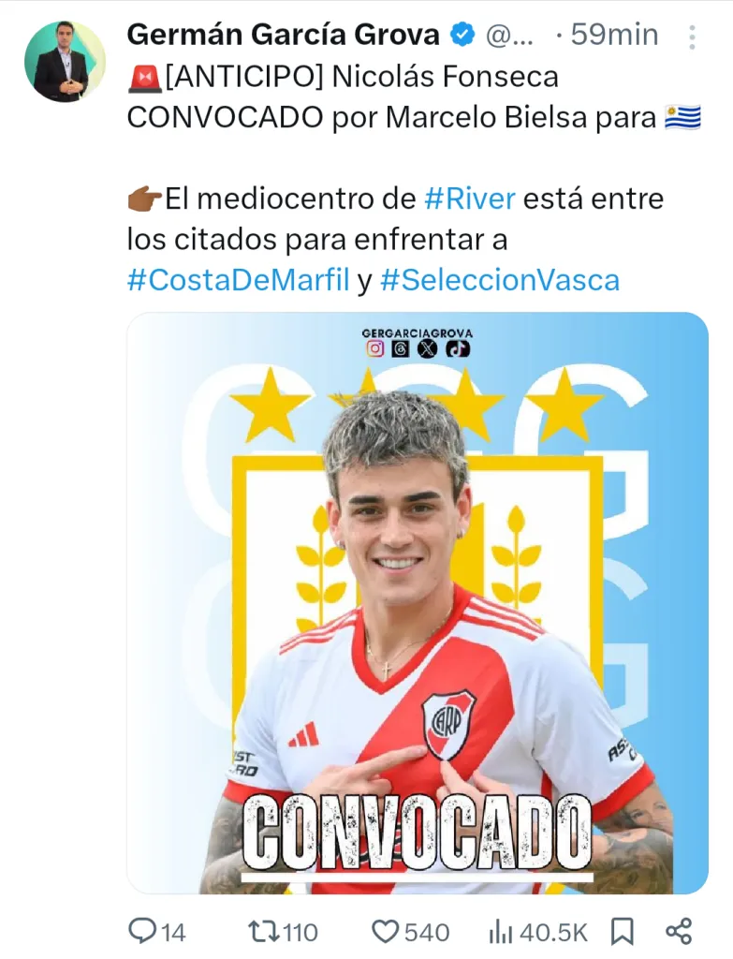Screen dimensions: 733x959
Task: Open the #SeleccionVasca hashtag
Action: pos(500,280)
